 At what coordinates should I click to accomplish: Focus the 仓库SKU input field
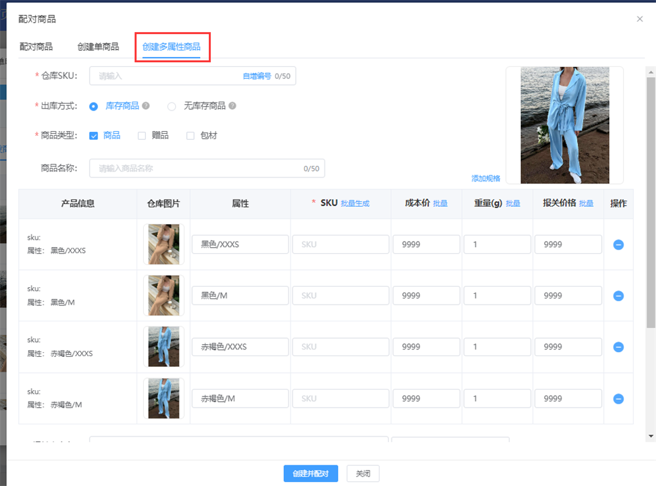coord(193,76)
